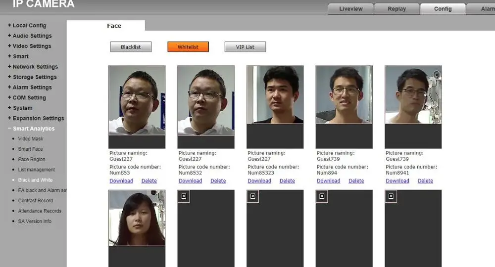
Task: Click broken image icon in second row, third card
Action: coord(252,196)
